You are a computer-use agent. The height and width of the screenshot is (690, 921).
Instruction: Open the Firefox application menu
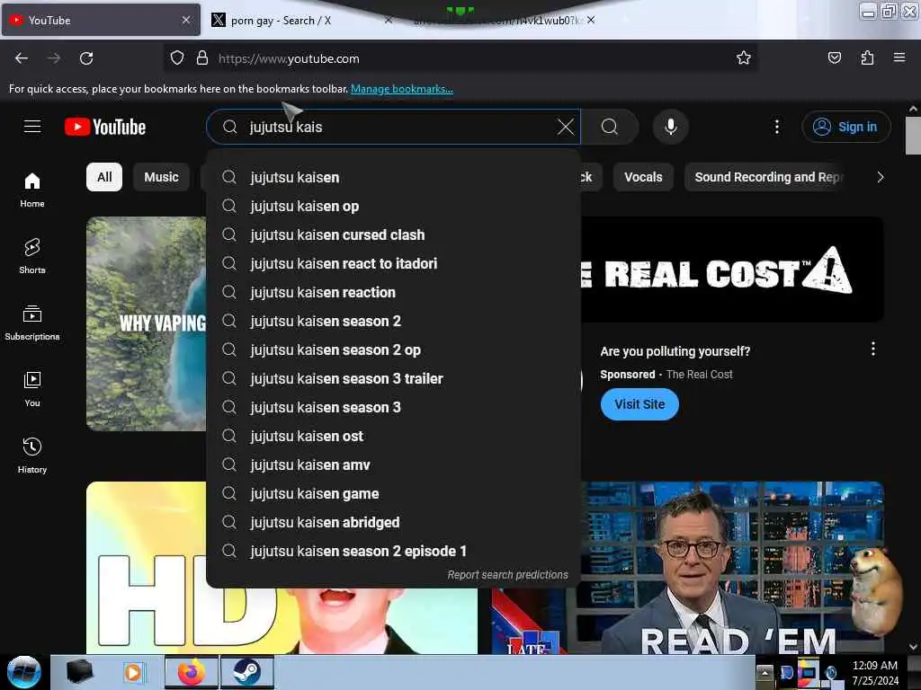point(899,57)
